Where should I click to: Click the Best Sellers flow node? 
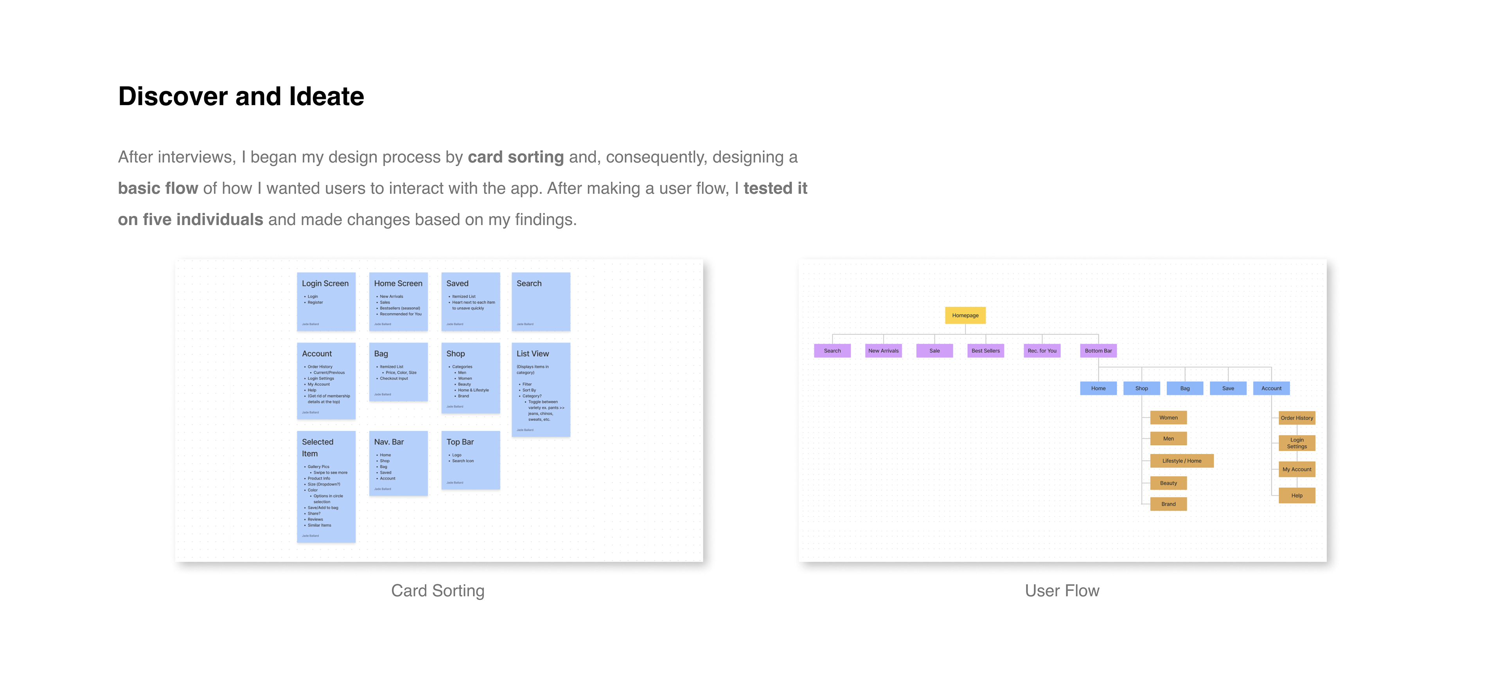pos(985,351)
